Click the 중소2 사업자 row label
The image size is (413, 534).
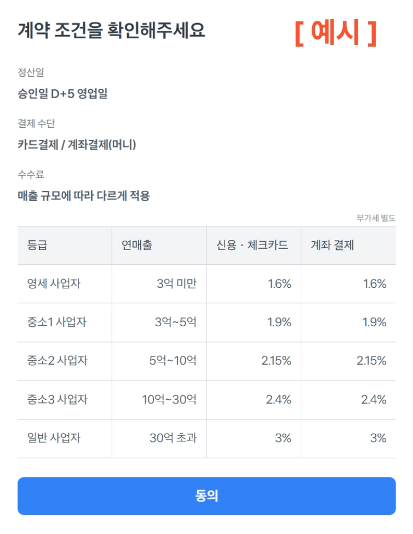[58, 361]
